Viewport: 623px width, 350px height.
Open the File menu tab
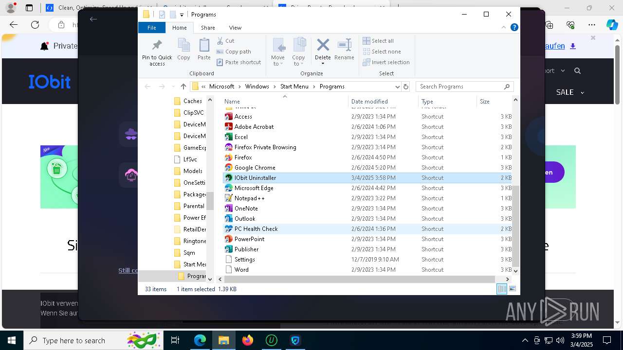coord(152,28)
